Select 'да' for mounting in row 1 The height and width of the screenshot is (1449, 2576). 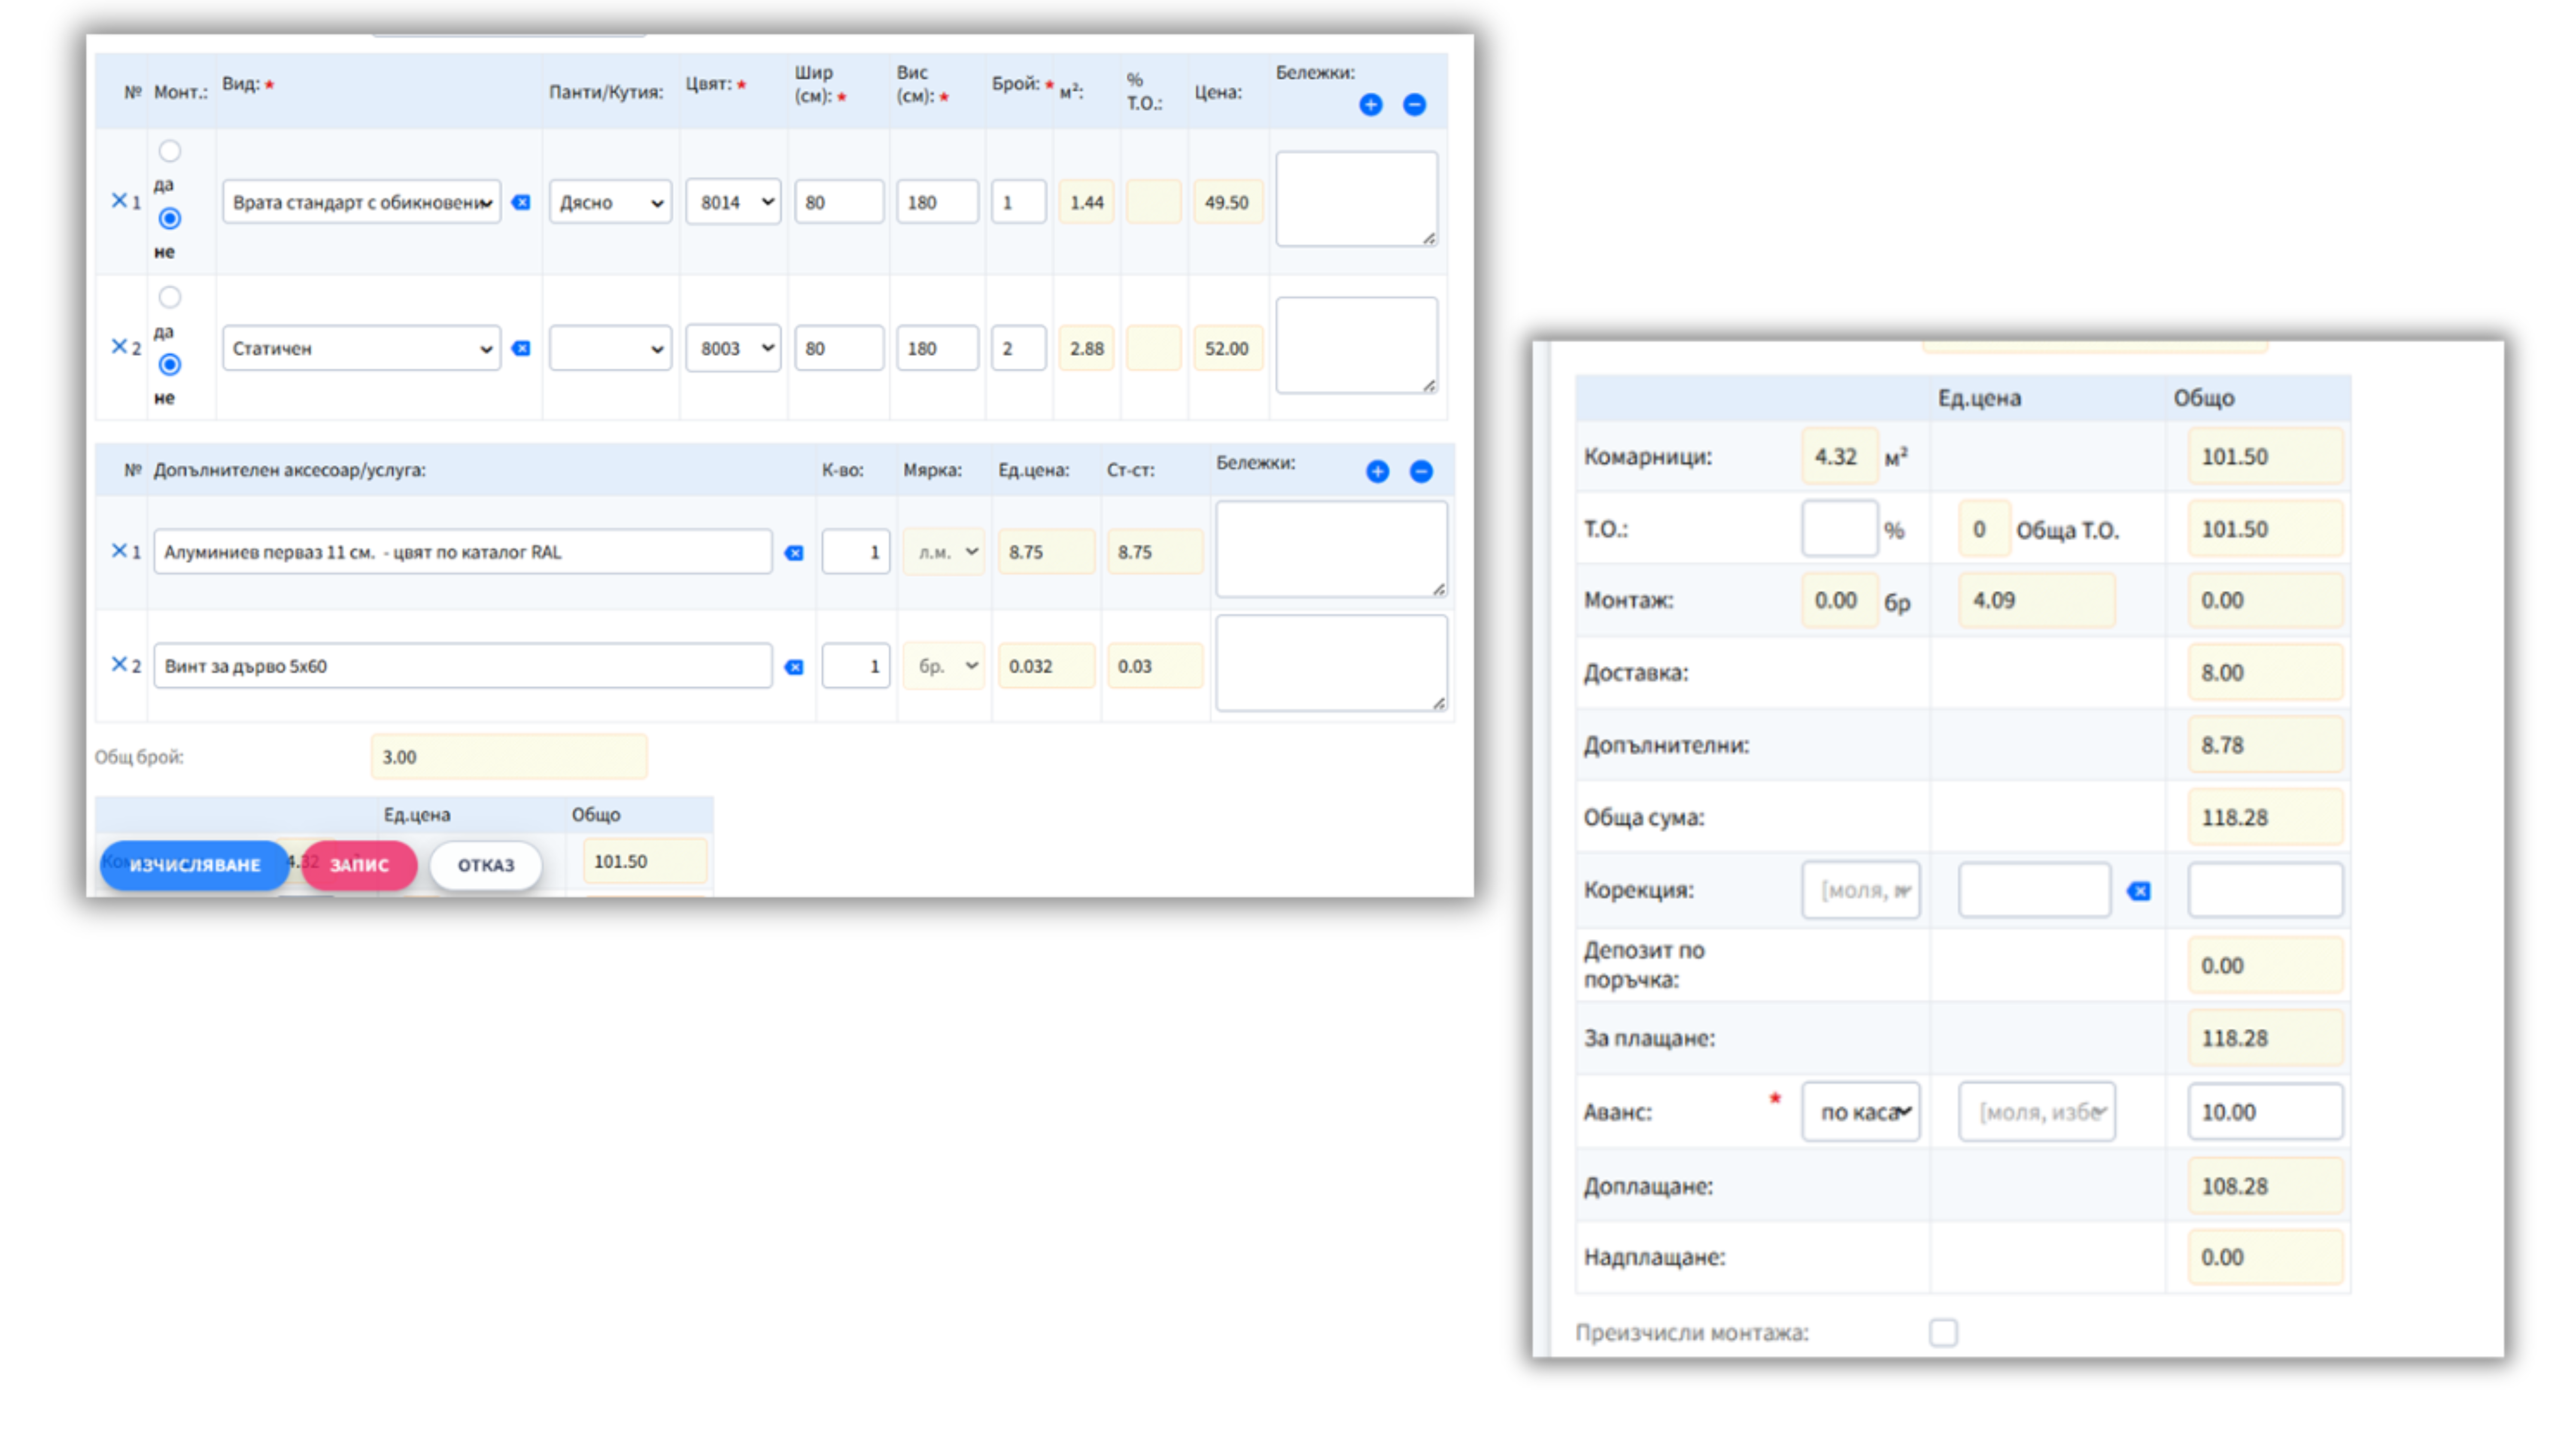pos(170,151)
